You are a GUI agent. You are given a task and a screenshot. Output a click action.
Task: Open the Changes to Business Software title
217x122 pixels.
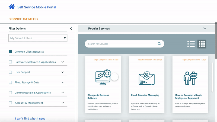tap(98, 97)
